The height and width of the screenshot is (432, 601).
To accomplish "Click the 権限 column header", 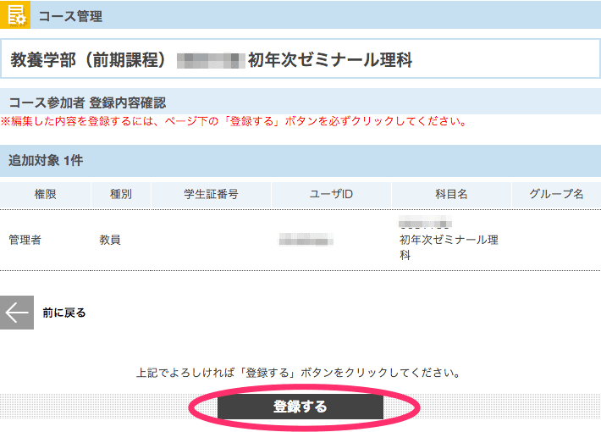I will [x=46, y=194].
